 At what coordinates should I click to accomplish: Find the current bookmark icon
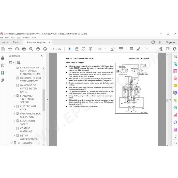point(19,63)
